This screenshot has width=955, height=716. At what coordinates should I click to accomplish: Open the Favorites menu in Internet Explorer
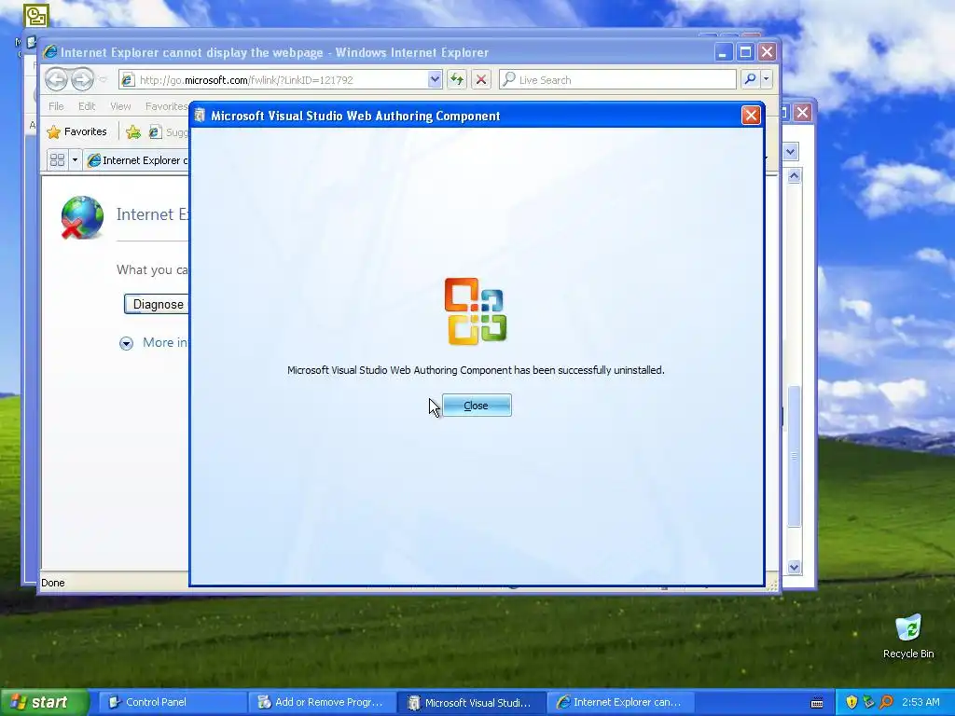(166, 106)
